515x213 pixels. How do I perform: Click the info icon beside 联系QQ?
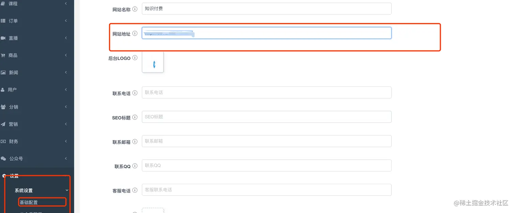tap(135, 166)
